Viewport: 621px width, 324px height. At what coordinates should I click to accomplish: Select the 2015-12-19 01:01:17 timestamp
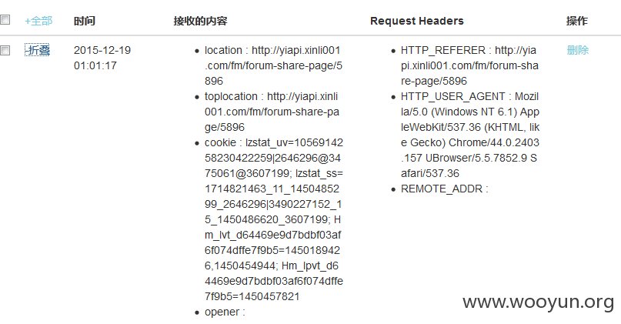pos(102,58)
